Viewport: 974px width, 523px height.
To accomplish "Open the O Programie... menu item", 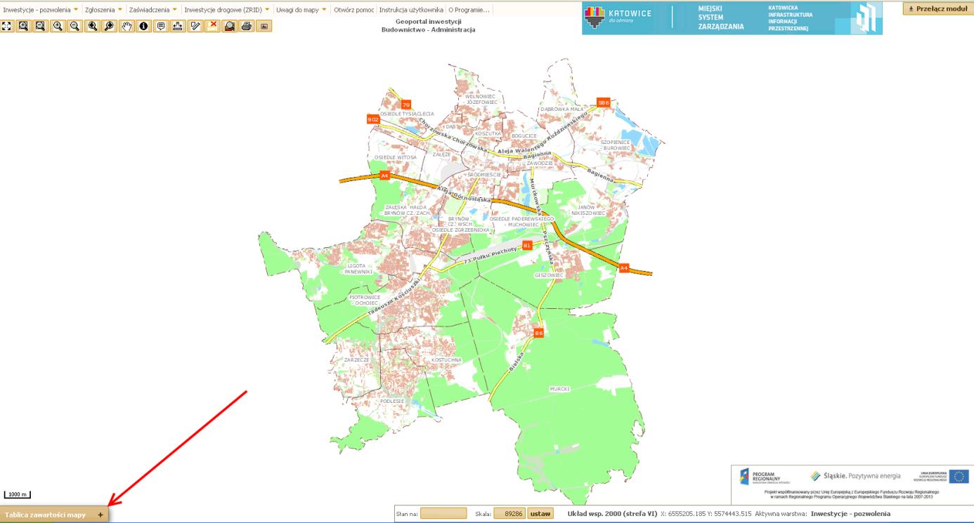I will pyautogui.click(x=469, y=10).
